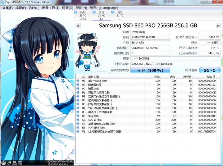Image resolution: width=223 pixels, height=166 pixels.
Task: Open the 說明(H) menu
Action: 81,8
